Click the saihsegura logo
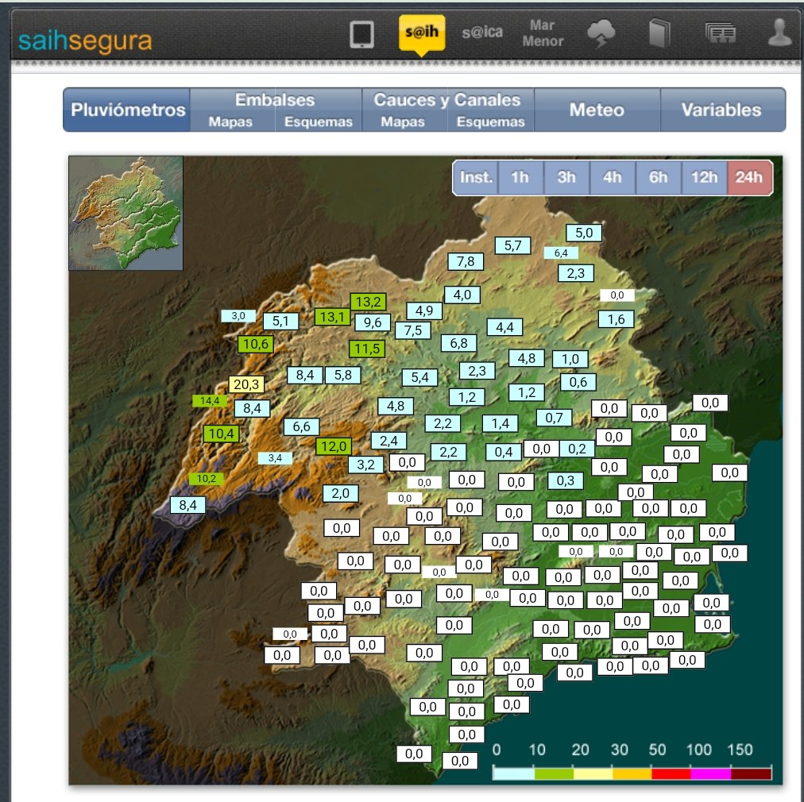This screenshot has width=804, height=802. [x=85, y=41]
